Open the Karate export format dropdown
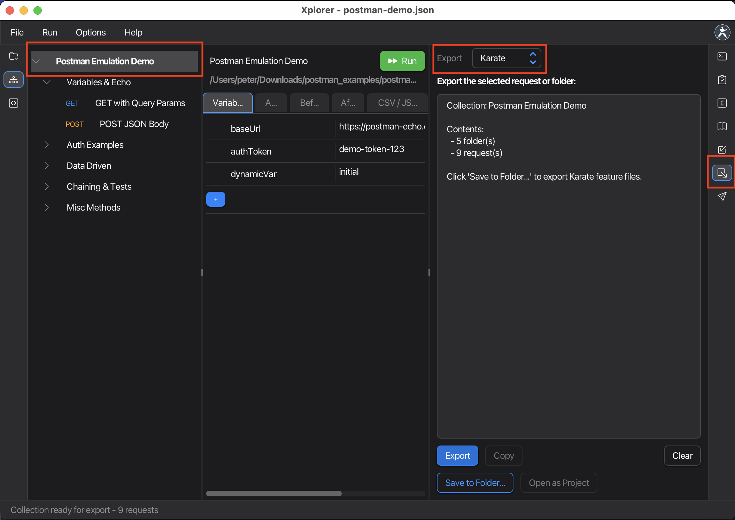 click(506, 58)
